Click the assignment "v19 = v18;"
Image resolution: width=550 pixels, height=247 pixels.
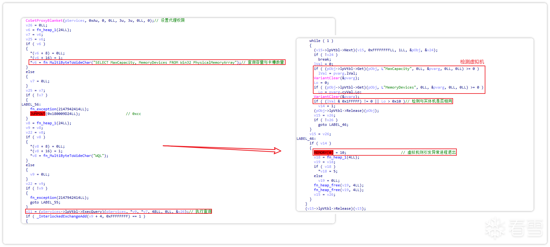tap(325, 162)
